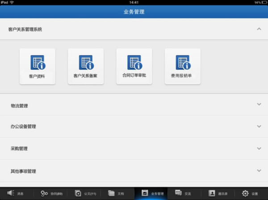268x200 pixels.
Task: Click the 客户关系管理系统 section header text
Action: pyautogui.click(x=25, y=29)
